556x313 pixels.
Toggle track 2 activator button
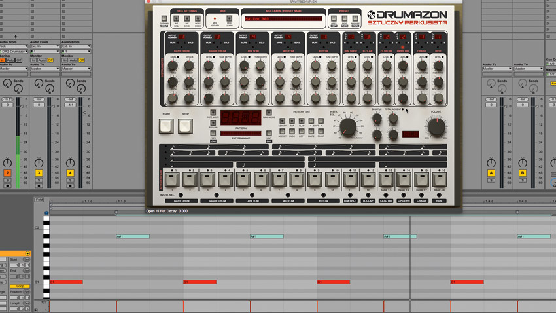coord(7,173)
